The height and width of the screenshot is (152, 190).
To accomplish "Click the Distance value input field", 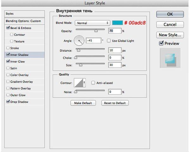I will coord(114,50).
